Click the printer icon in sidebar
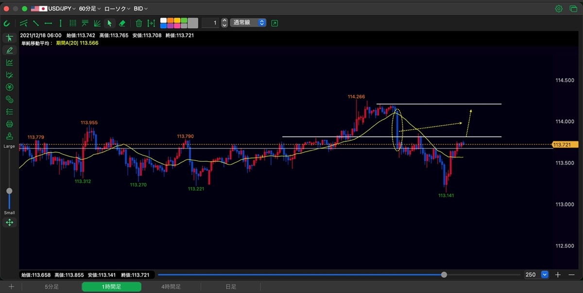The width and height of the screenshot is (583, 293). pyautogui.click(x=9, y=124)
